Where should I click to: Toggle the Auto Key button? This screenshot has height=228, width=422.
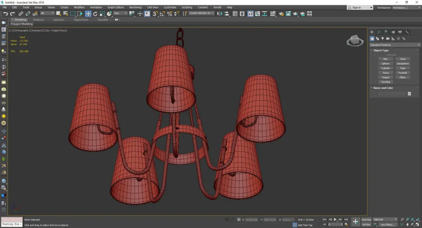pyautogui.click(x=366, y=220)
